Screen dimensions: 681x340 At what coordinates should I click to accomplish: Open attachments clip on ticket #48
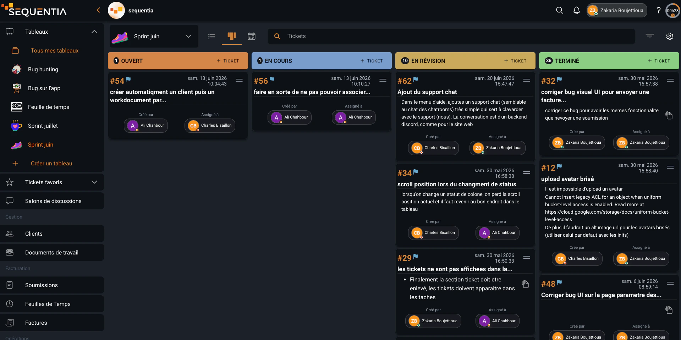tap(669, 310)
